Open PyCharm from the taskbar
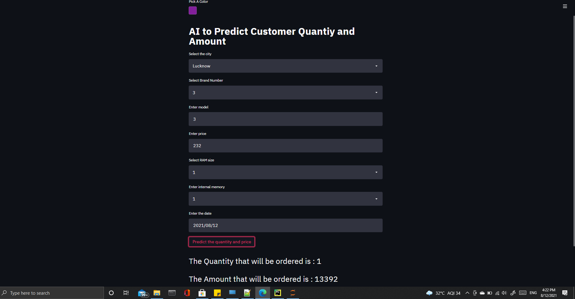Viewport: 575px width, 299px height. [x=277, y=293]
